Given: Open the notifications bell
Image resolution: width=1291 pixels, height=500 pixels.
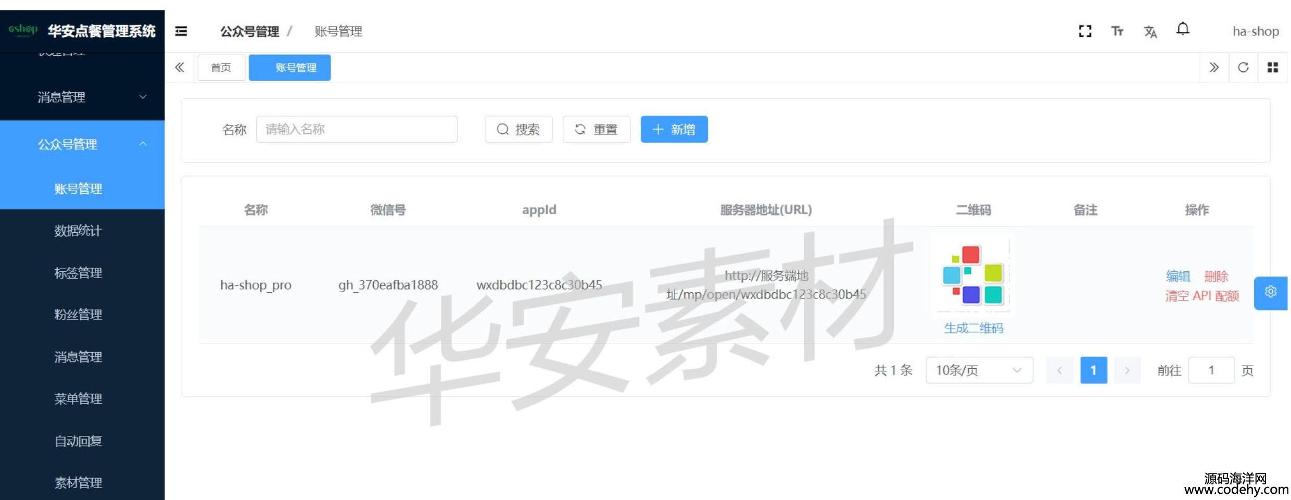Looking at the screenshot, I should (x=1183, y=29).
